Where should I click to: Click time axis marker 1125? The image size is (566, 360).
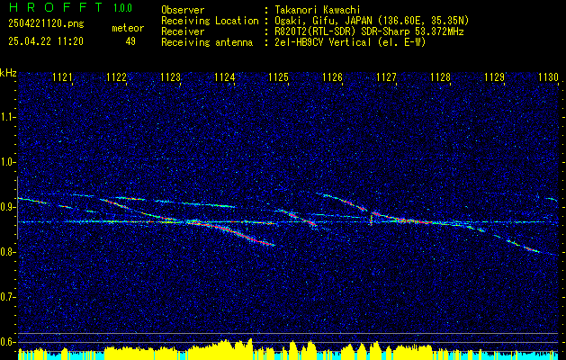click(279, 77)
